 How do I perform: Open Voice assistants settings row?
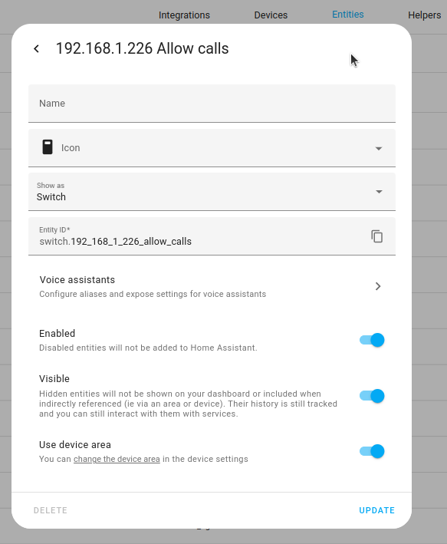[212, 286]
